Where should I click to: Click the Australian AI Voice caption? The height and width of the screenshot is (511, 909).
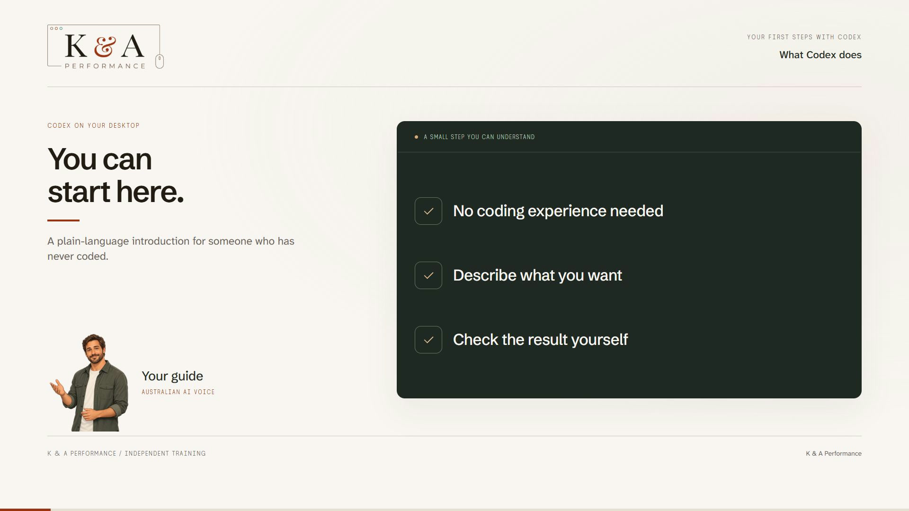point(178,392)
